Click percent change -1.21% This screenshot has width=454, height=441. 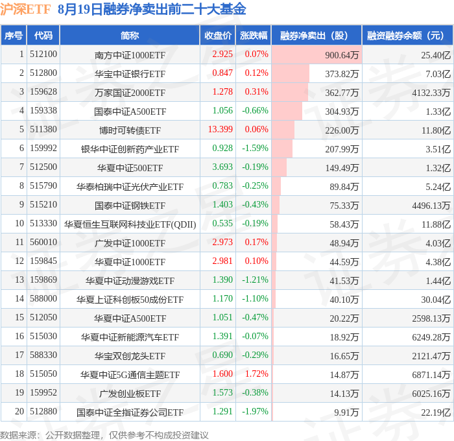[x=255, y=280]
